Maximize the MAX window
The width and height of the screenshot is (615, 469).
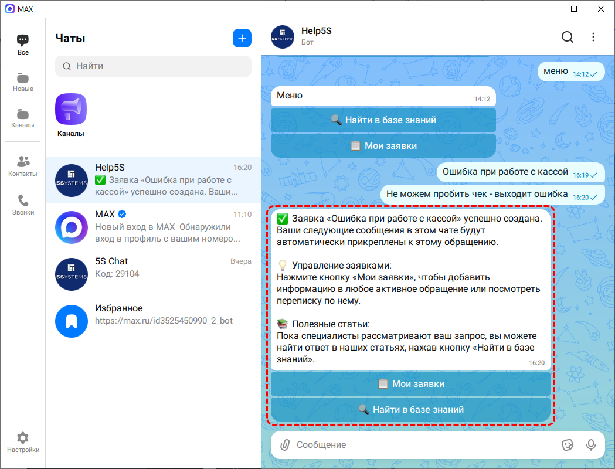pyautogui.click(x=574, y=9)
